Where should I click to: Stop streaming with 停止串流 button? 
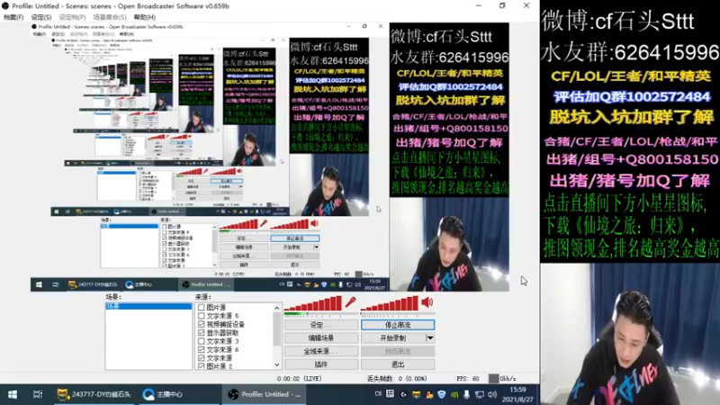coord(398,325)
